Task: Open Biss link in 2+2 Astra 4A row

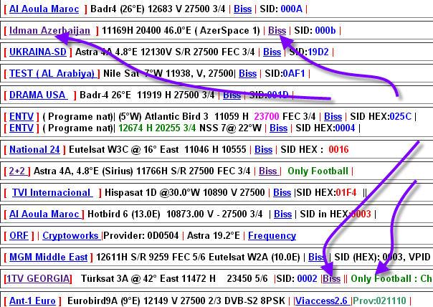Action: (268, 171)
